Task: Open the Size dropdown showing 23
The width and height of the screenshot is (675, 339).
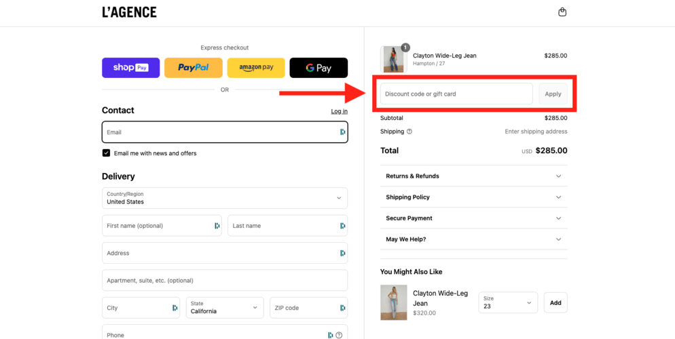Action: coord(508,302)
